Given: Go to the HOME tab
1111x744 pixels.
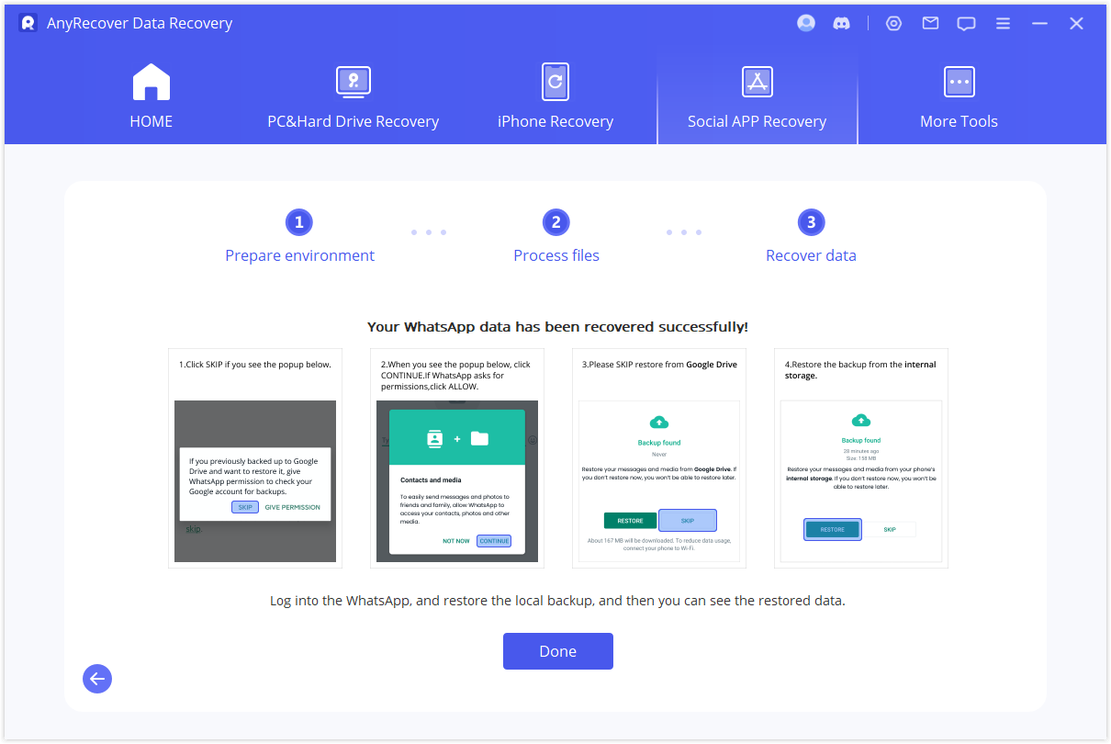Looking at the screenshot, I should (x=151, y=97).
